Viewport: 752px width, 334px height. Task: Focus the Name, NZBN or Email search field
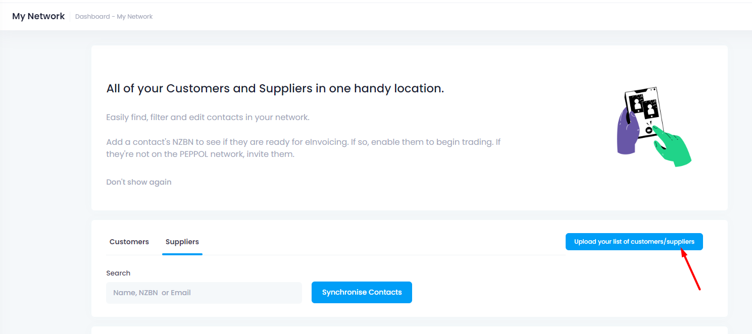204,293
